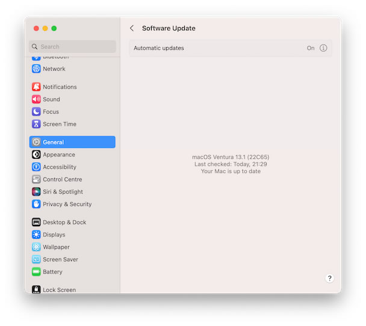Select Battery in sidebar
366x326 pixels.
72,272
